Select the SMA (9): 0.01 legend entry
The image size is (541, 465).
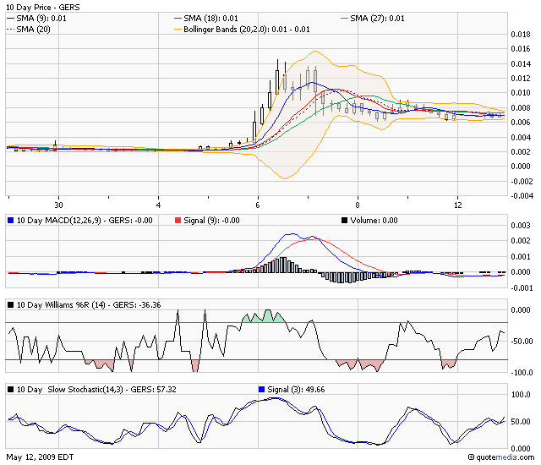(x=36, y=19)
